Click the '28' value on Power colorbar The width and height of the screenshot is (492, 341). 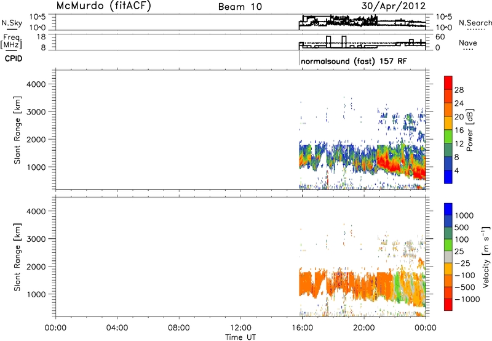[459, 90]
